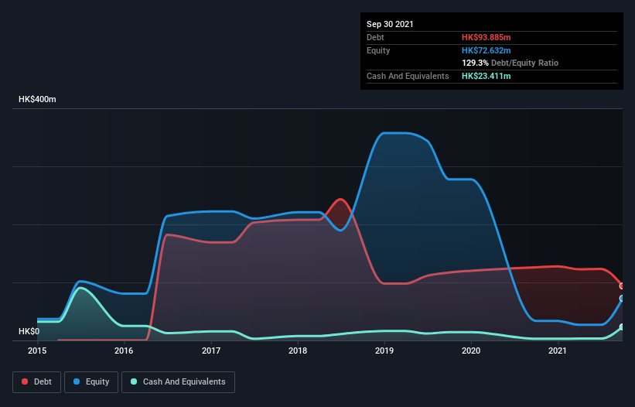The image size is (635, 407).
Task: Click the 2015 x-axis label
Action: click(x=37, y=351)
